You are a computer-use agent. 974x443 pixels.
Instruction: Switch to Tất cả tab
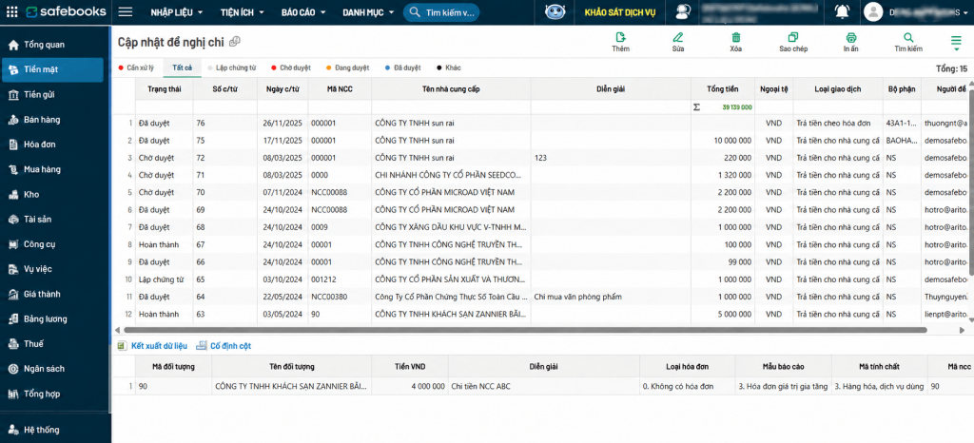coord(183,67)
